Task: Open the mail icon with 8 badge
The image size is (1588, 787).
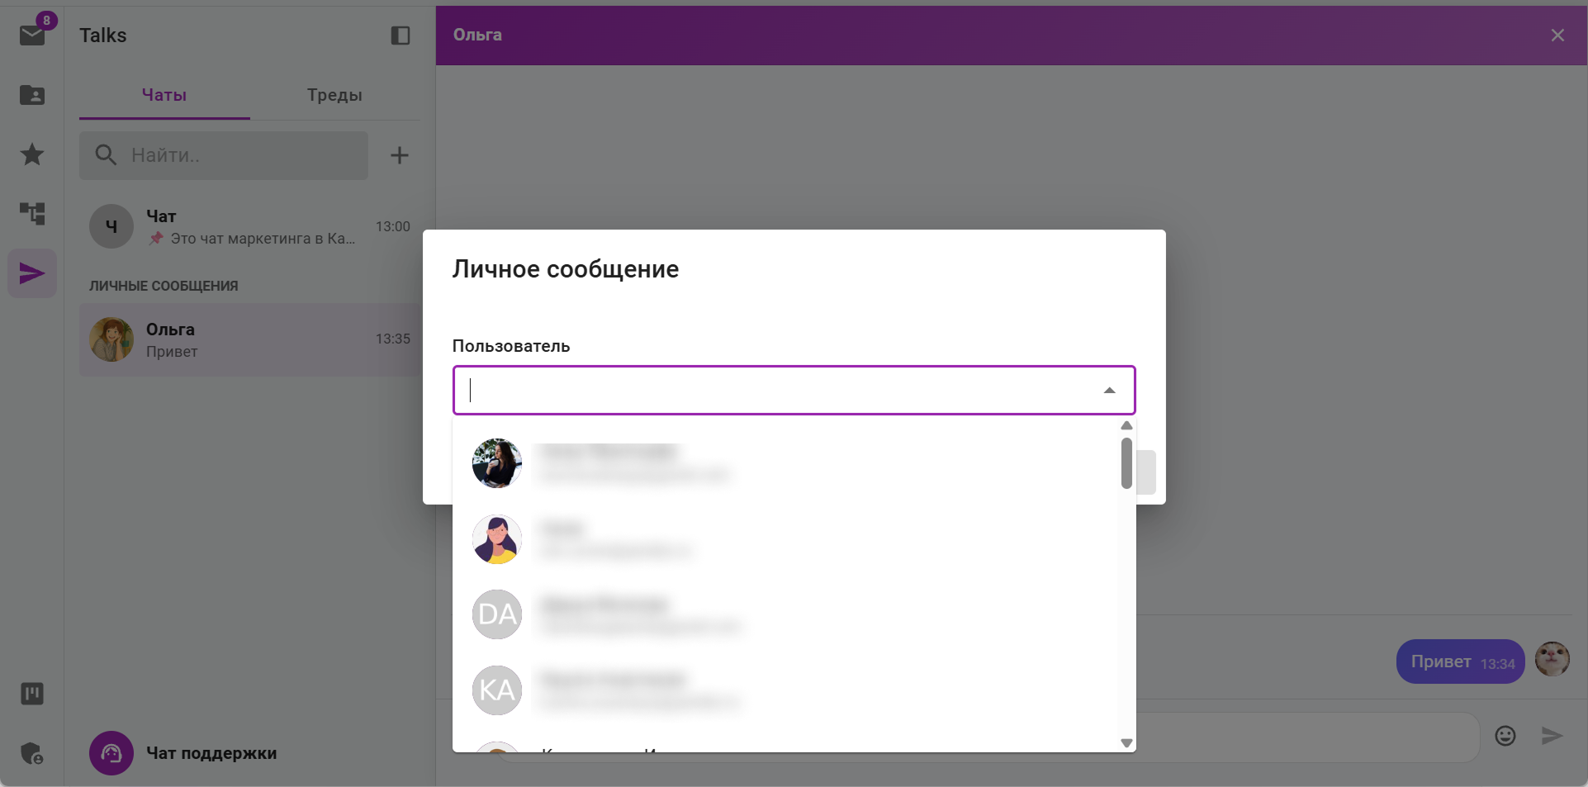Action: [x=33, y=34]
